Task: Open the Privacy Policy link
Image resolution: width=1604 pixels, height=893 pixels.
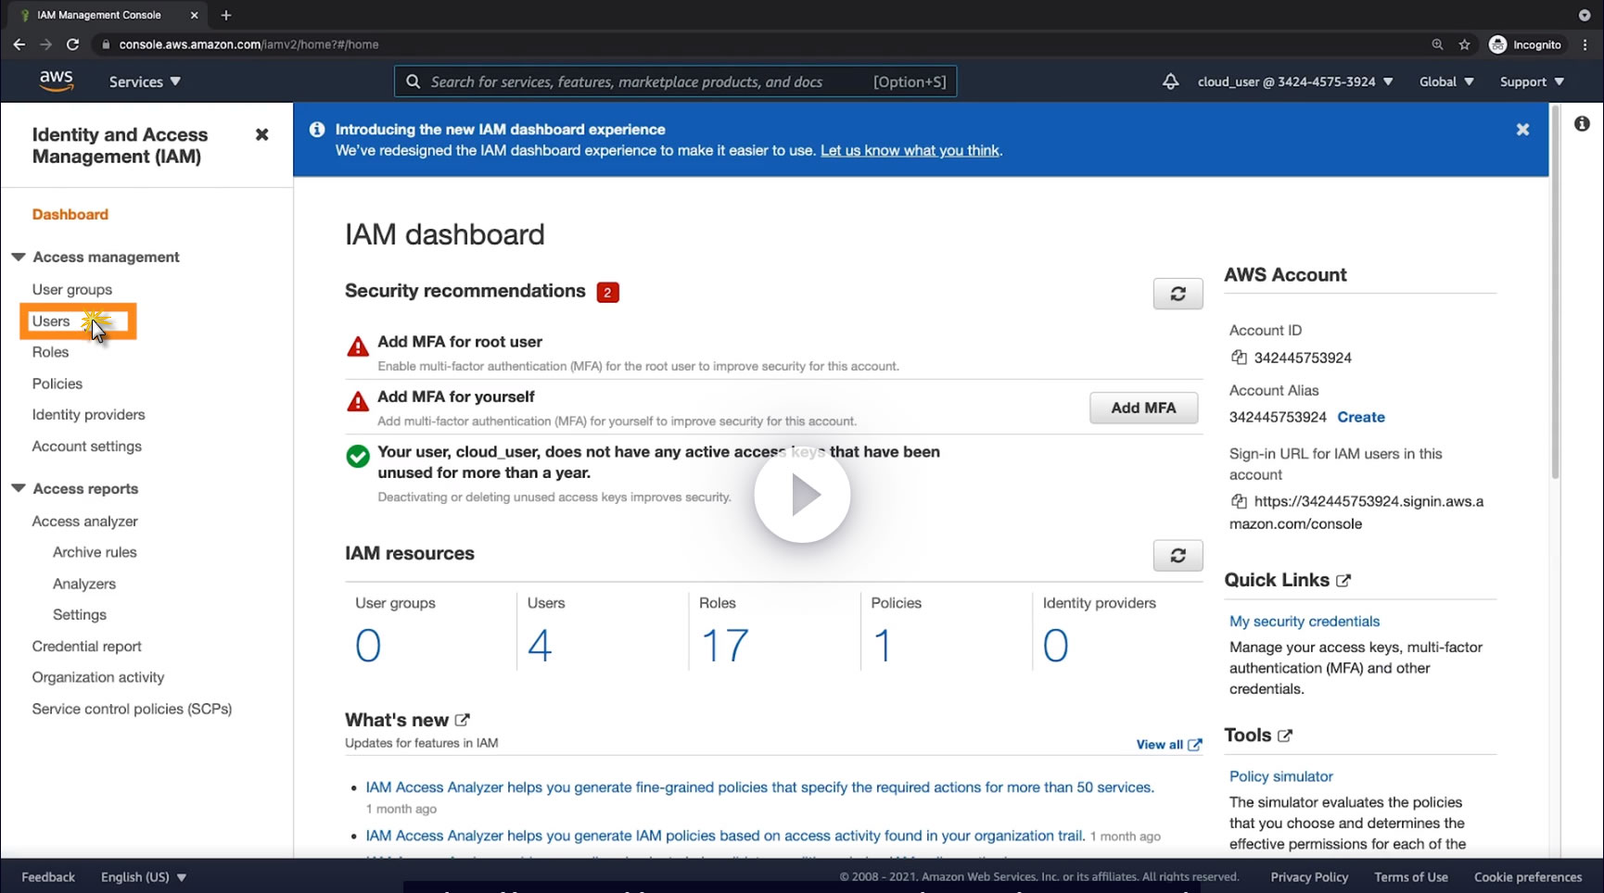Action: coord(1309,877)
